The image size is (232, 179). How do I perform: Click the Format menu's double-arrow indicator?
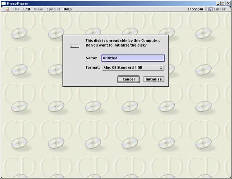tap(161, 67)
